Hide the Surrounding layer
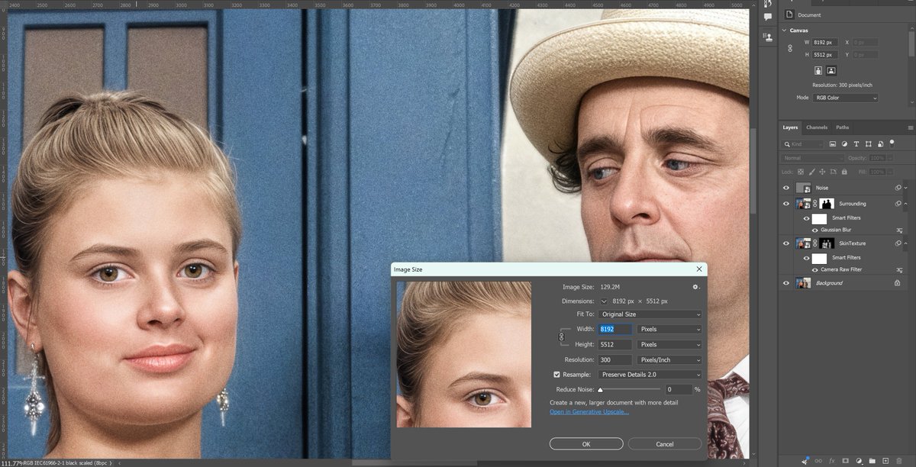The width and height of the screenshot is (916, 467). pos(786,204)
